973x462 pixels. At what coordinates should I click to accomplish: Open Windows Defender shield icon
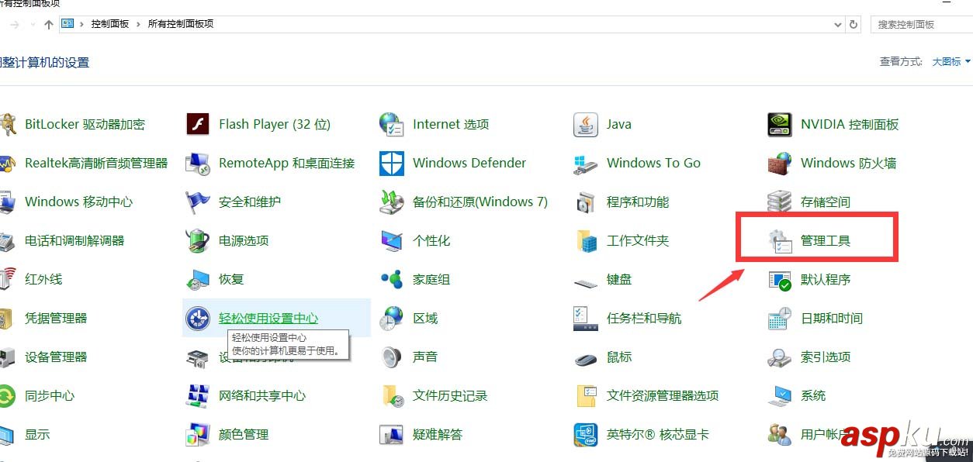coord(392,163)
